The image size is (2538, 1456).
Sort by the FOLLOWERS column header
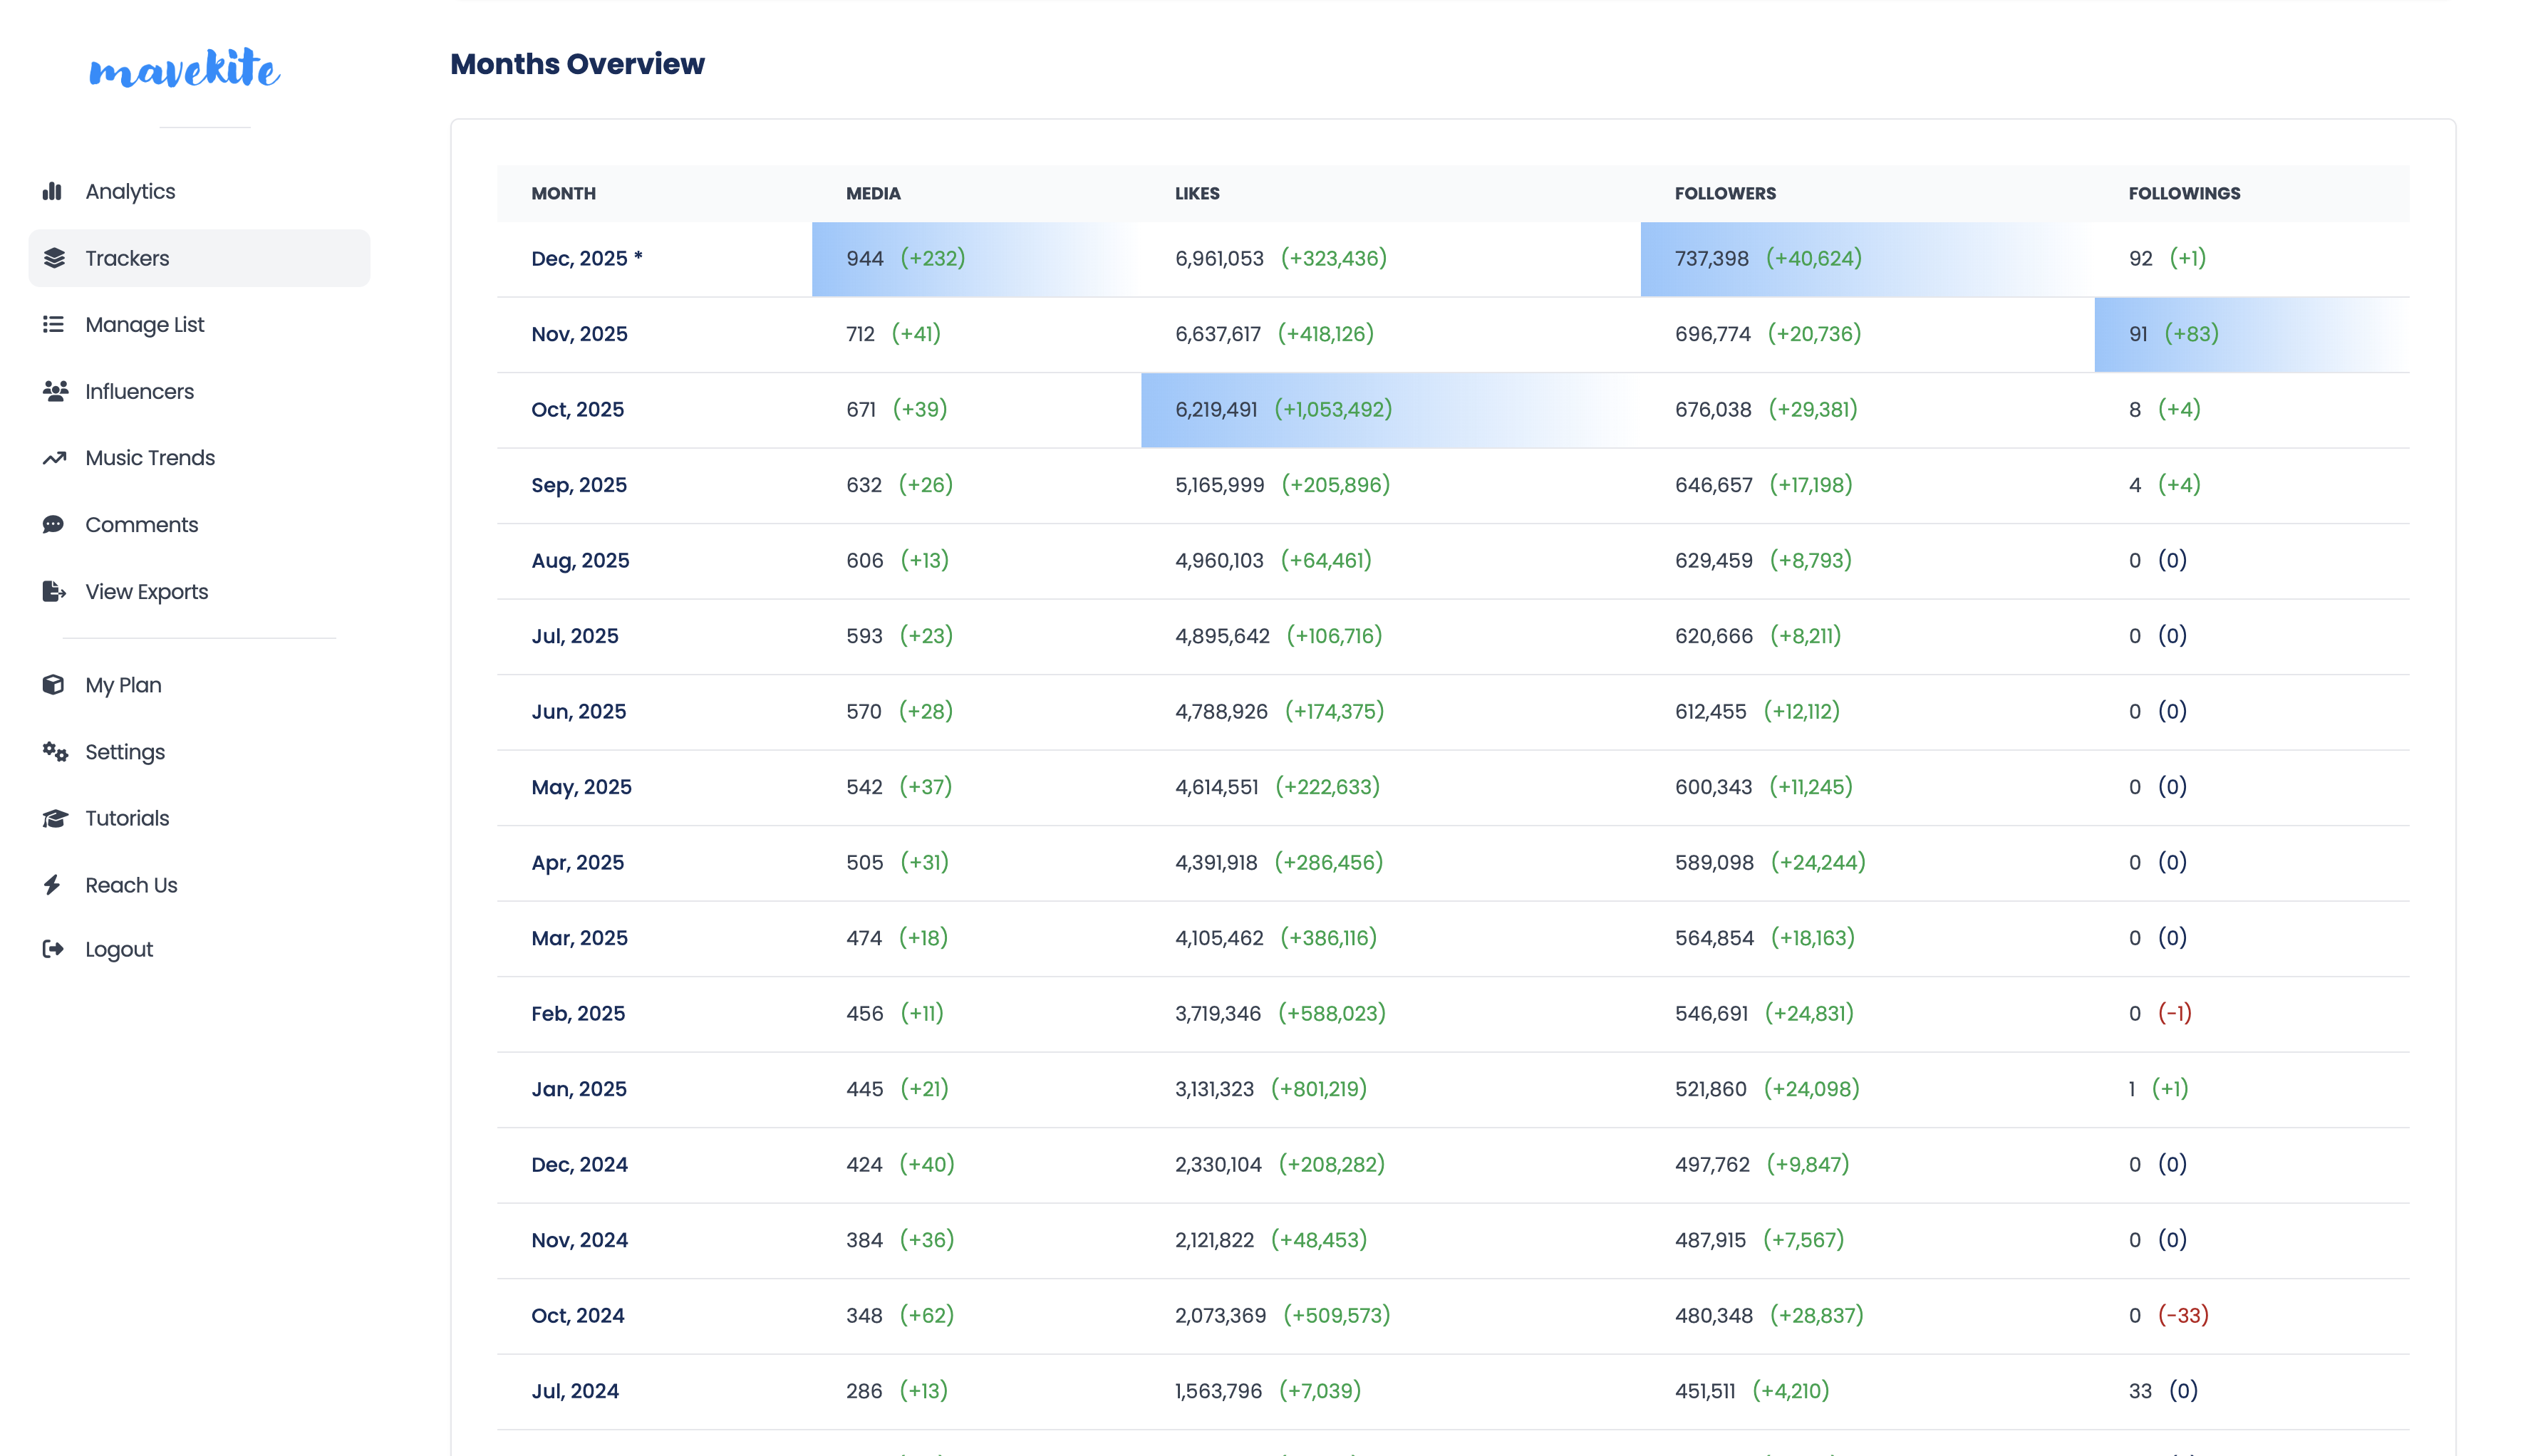(1724, 193)
